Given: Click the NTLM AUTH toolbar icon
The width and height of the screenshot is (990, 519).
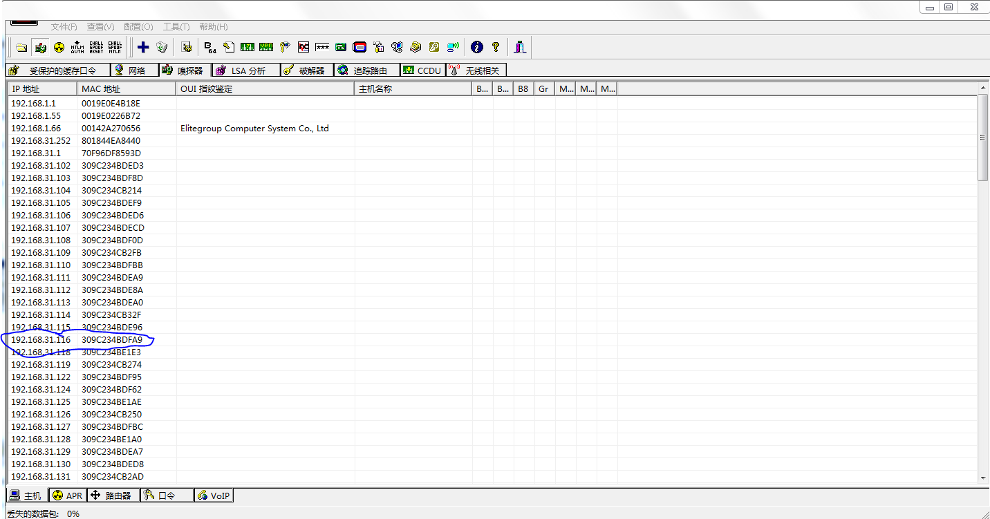Looking at the screenshot, I should point(77,47).
